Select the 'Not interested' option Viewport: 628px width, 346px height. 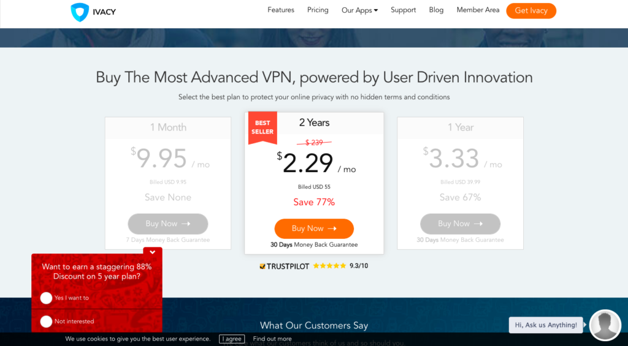tap(46, 322)
